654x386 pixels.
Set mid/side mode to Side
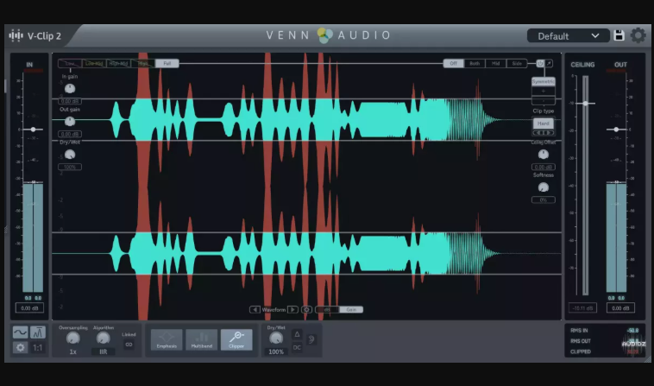click(517, 63)
